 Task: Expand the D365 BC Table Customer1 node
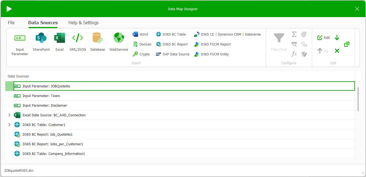tap(9, 125)
